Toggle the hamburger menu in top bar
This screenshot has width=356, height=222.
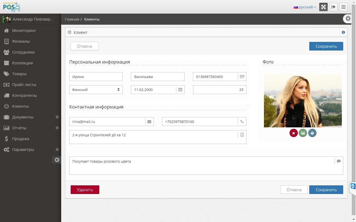(343, 7)
